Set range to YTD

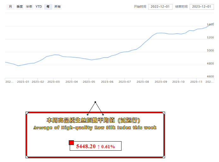click(38, 7)
